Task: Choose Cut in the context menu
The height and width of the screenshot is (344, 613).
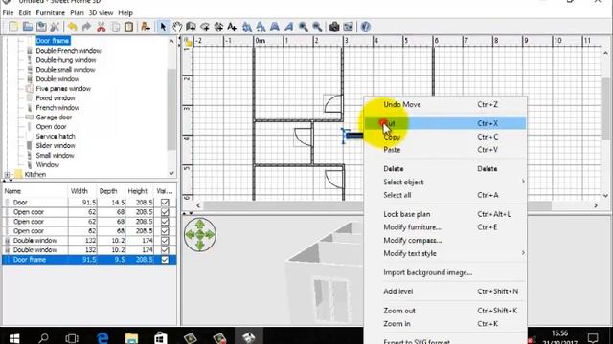Action: click(445, 123)
